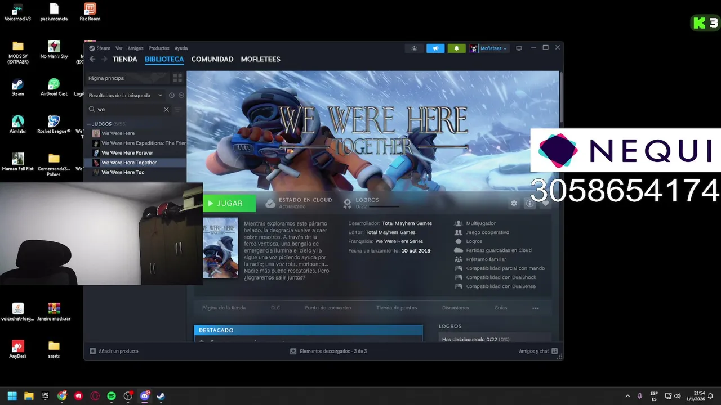Open the downloads manager icon
This screenshot has width=721, height=405.
click(x=293, y=351)
